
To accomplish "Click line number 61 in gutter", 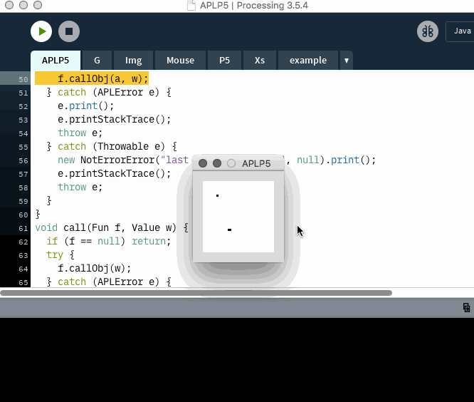I will coord(23,228).
